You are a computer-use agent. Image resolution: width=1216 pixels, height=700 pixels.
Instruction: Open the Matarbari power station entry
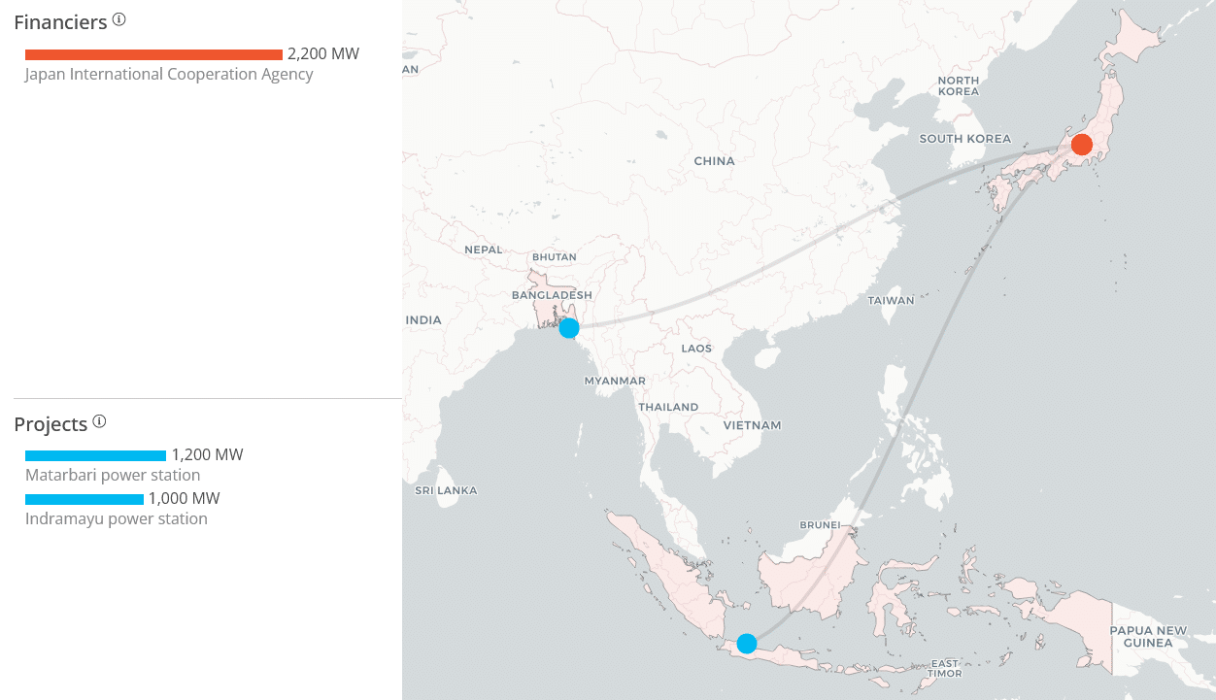click(x=113, y=476)
